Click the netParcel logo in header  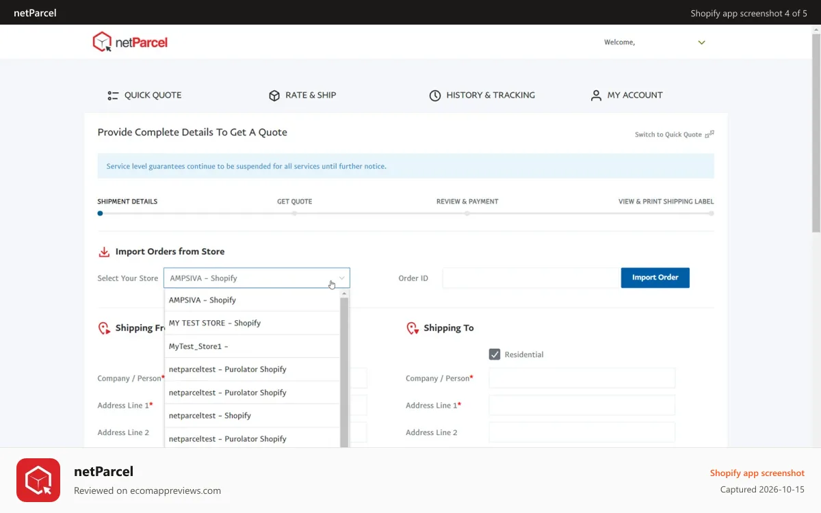click(130, 42)
